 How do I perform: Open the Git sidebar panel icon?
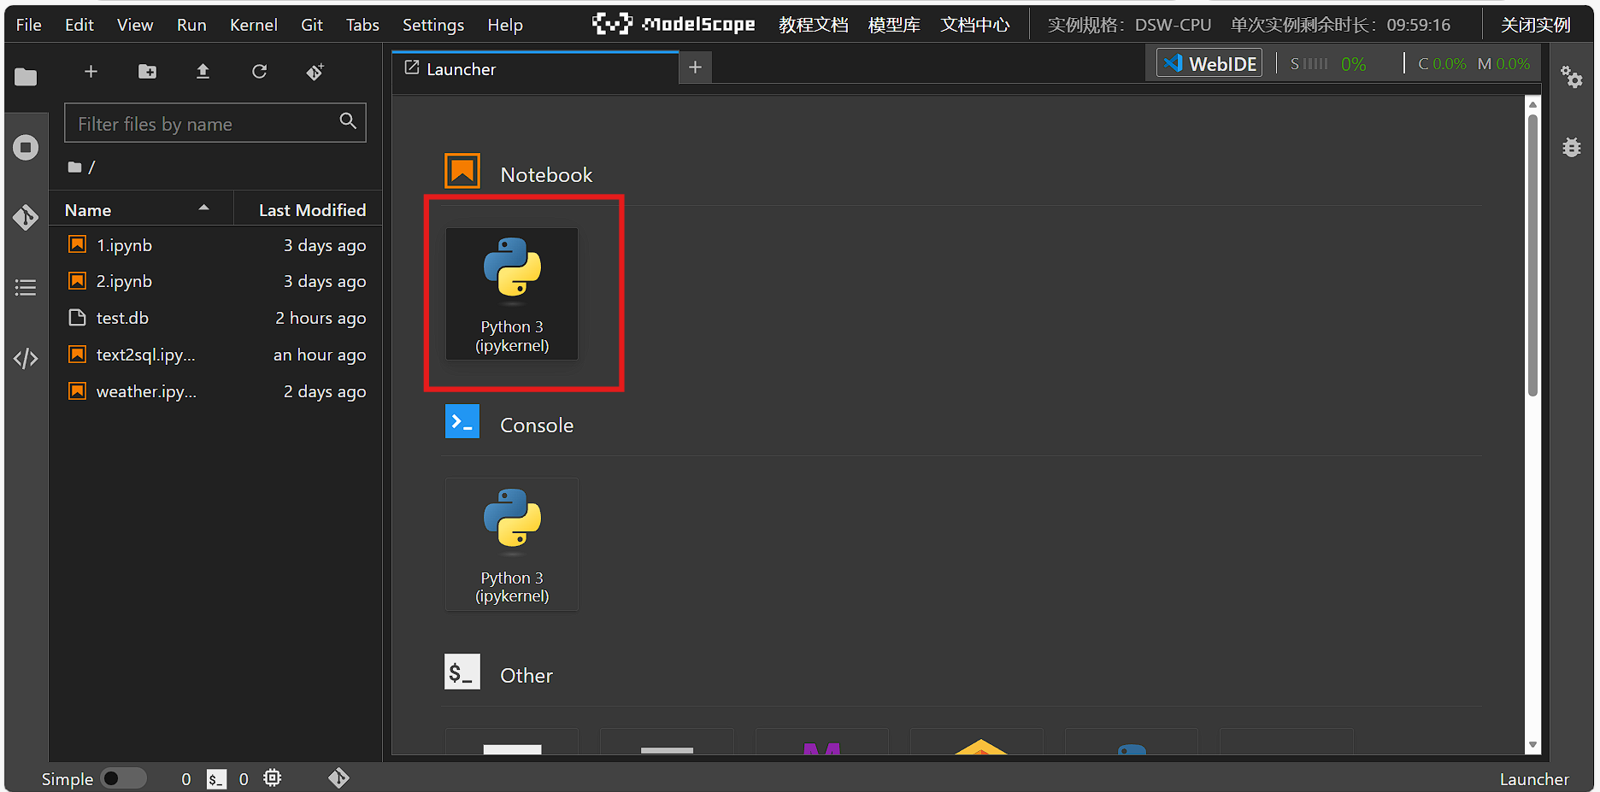click(x=26, y=218)
